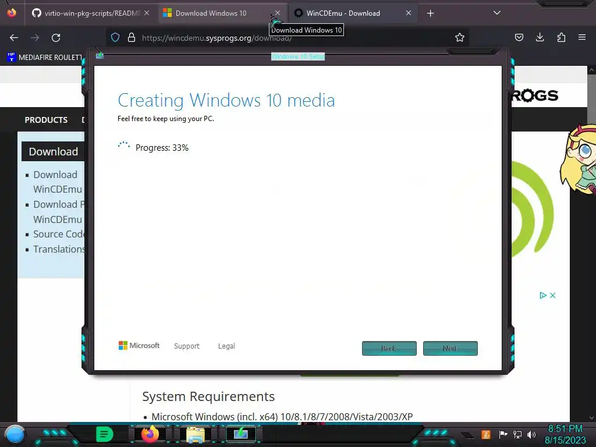Image resolution: width=596 pixels, height=447 pixels.
Task: Open network tray icon
Action: 517,434
